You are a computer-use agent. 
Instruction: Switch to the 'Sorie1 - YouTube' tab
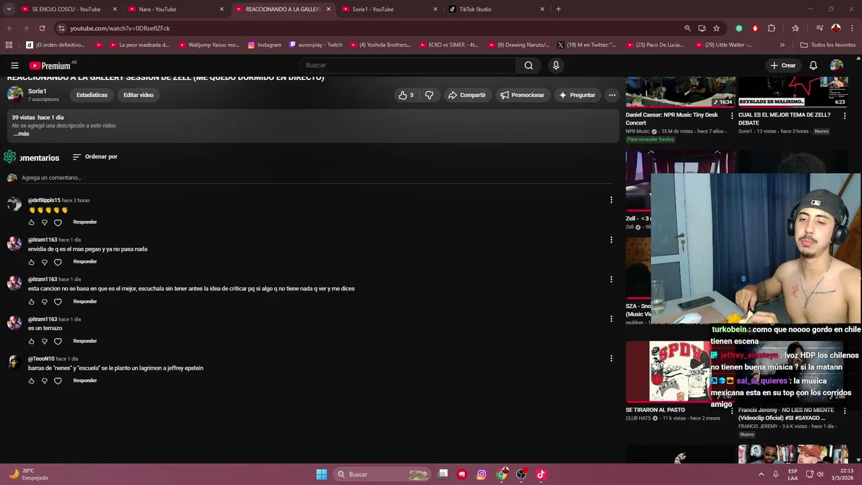click(389, 9)
